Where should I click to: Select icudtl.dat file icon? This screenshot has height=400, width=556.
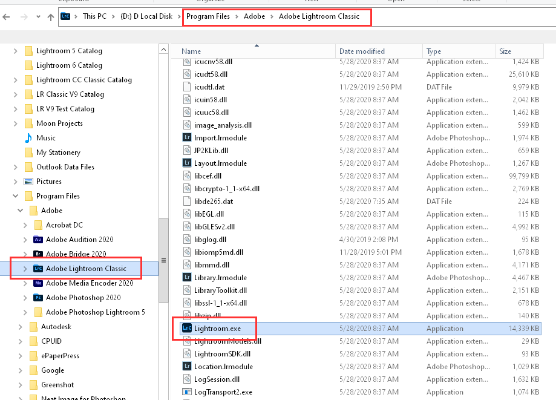click(x=187, y=87)
